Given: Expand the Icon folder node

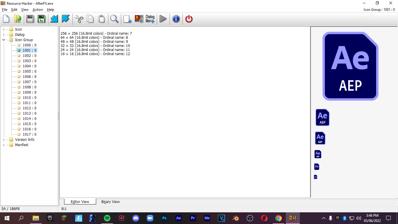Looking at the screenshot, I should [3, 29].
